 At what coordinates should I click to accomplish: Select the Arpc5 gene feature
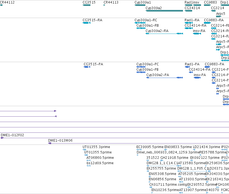point(219,16)
